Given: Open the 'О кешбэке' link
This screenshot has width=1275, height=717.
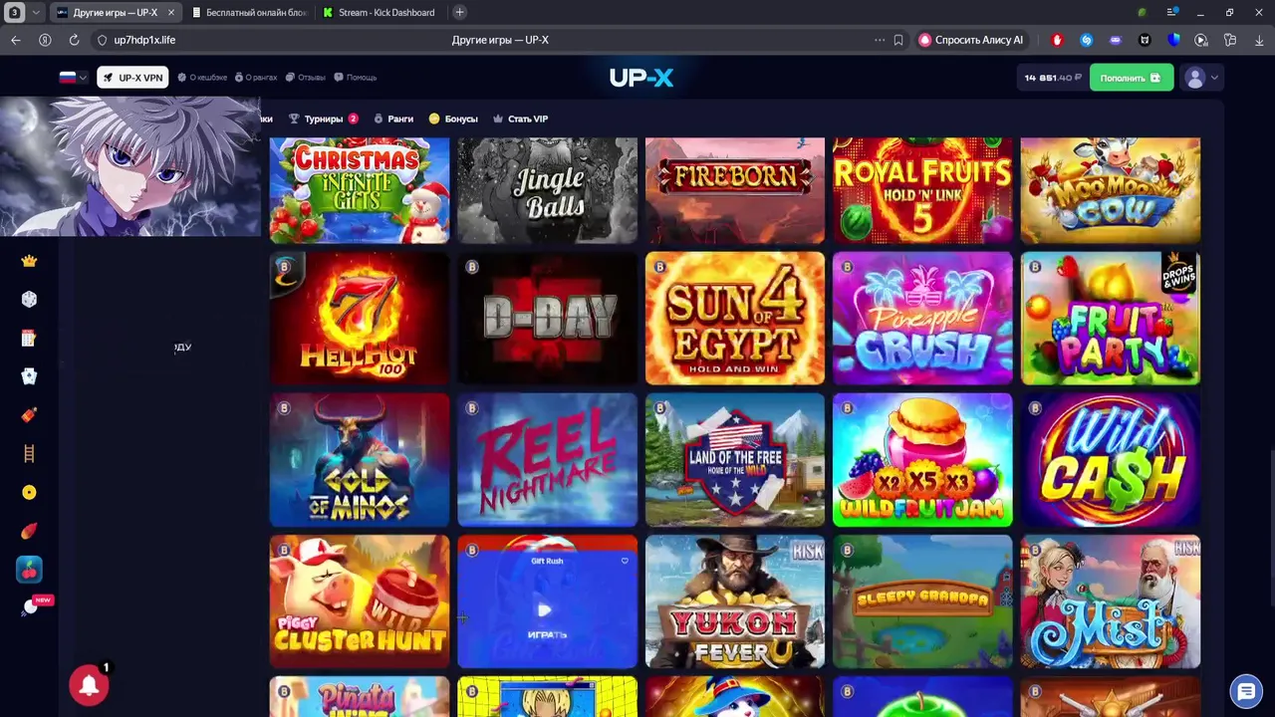Looking at the screenshot, I should click(x=202, y=77).
